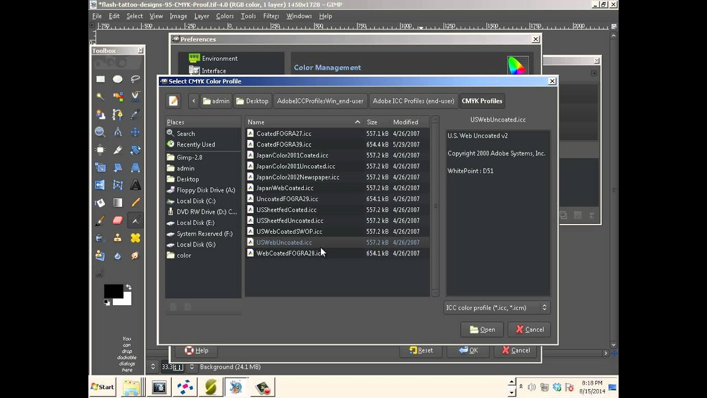The image size is (707, 398).
Task: Pick the Fuzzy Select wand tool
Action: pyautogui.click(x=100, y=97)
